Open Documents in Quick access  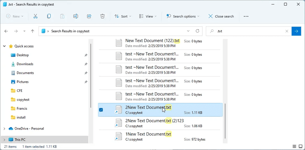click(x=25, y=73)
